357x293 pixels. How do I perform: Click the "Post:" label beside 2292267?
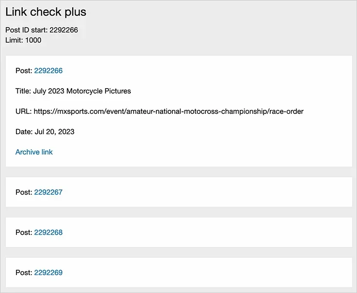pos(24,192)
